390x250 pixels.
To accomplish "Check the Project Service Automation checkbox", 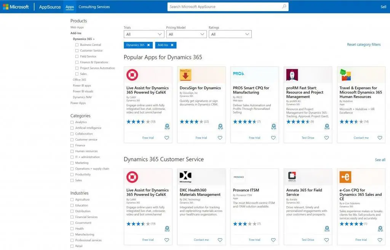I will [77, 68].
